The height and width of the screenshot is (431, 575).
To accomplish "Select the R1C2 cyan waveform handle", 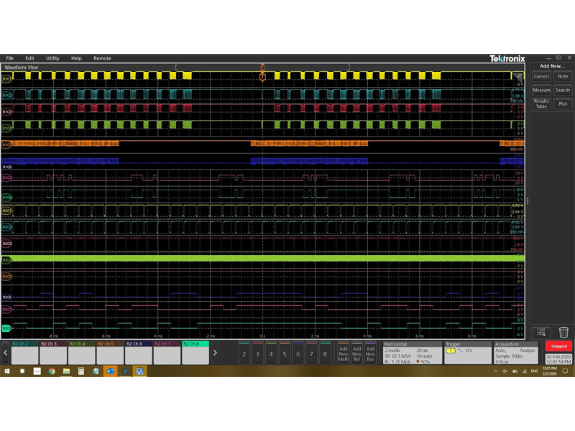I will point(6,95).
